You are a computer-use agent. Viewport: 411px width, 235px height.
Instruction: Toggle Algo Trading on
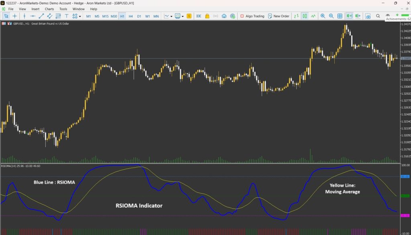[x=252, y=16]
